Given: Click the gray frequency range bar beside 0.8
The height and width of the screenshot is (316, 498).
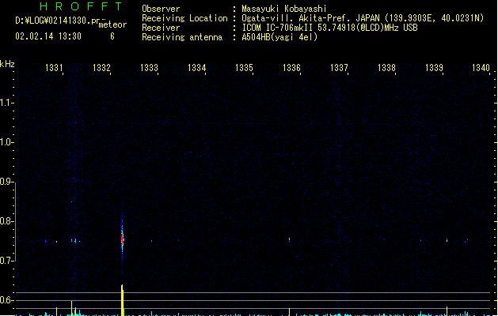Looking at the screenshot, I should [x=15, y=221].
